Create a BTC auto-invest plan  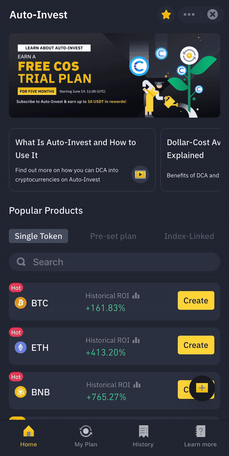[x=196, y=300]
